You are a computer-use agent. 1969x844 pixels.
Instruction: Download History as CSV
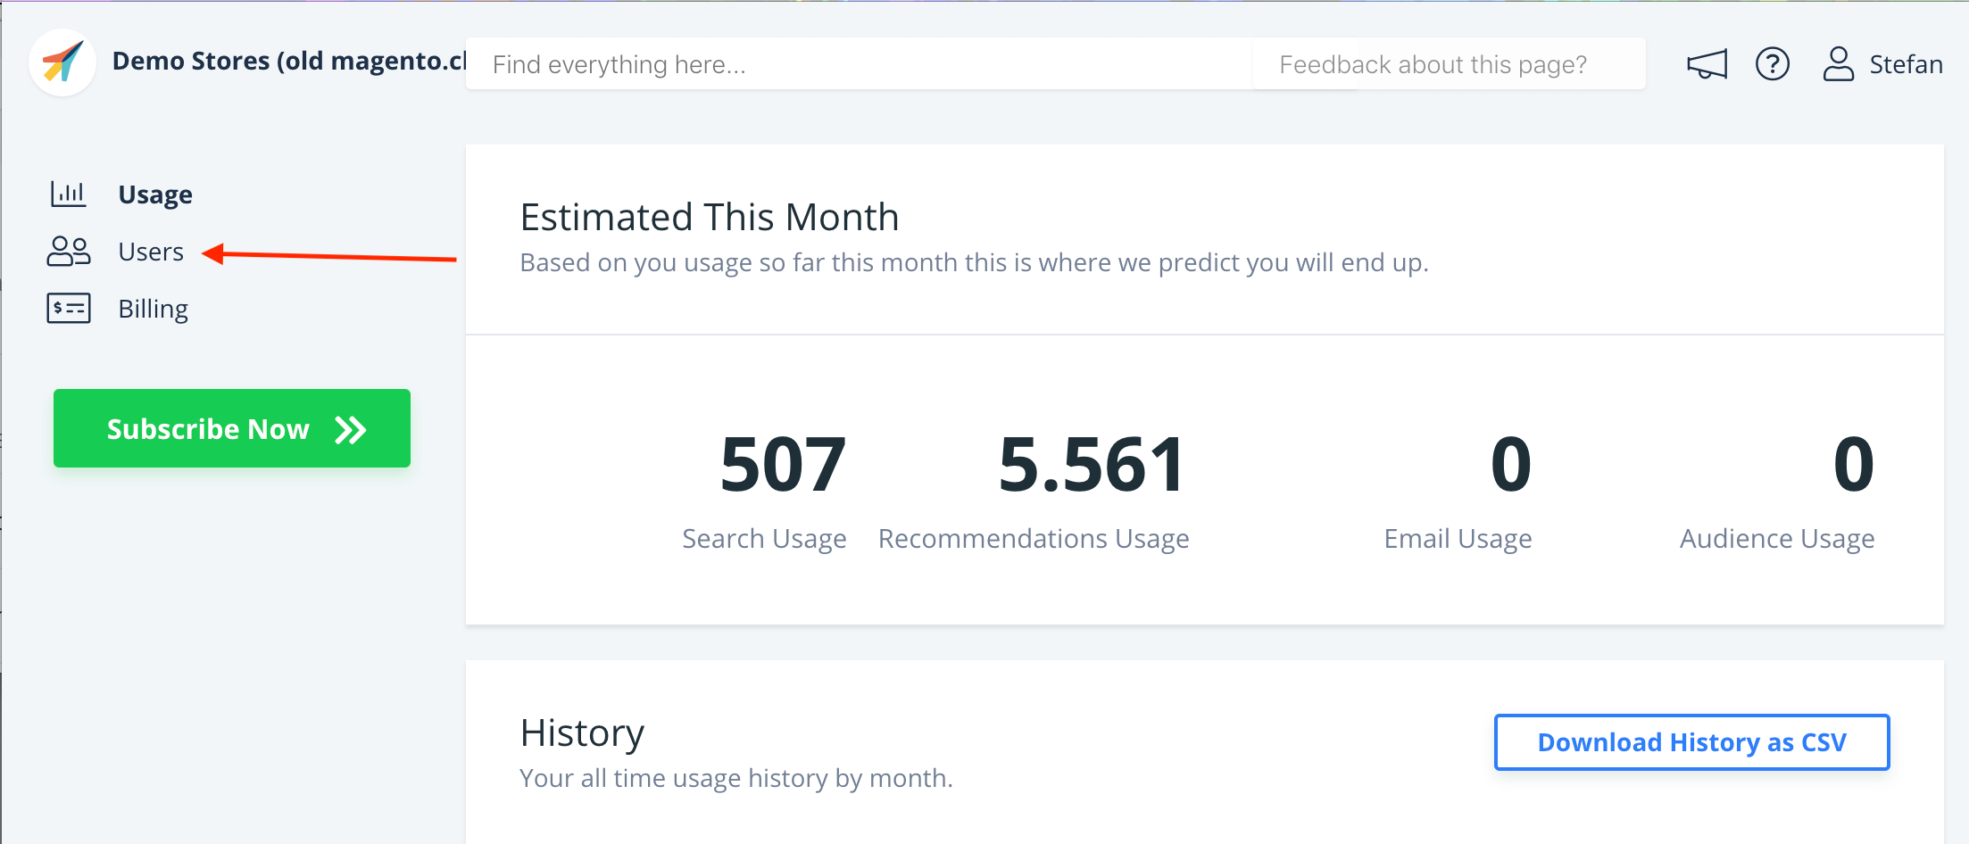[1692, 742]
